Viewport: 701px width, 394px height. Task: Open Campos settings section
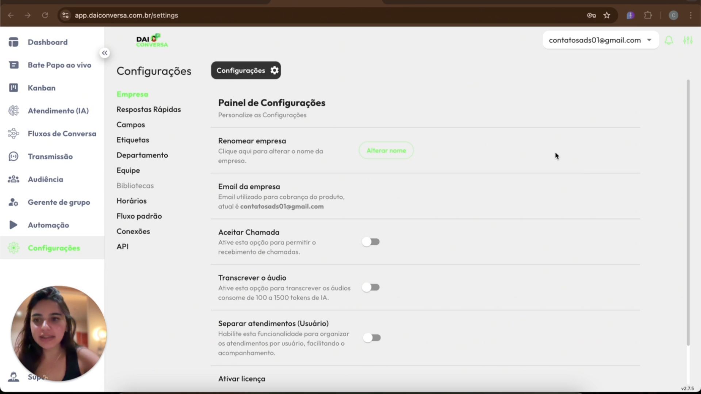(x=131, y=125)
